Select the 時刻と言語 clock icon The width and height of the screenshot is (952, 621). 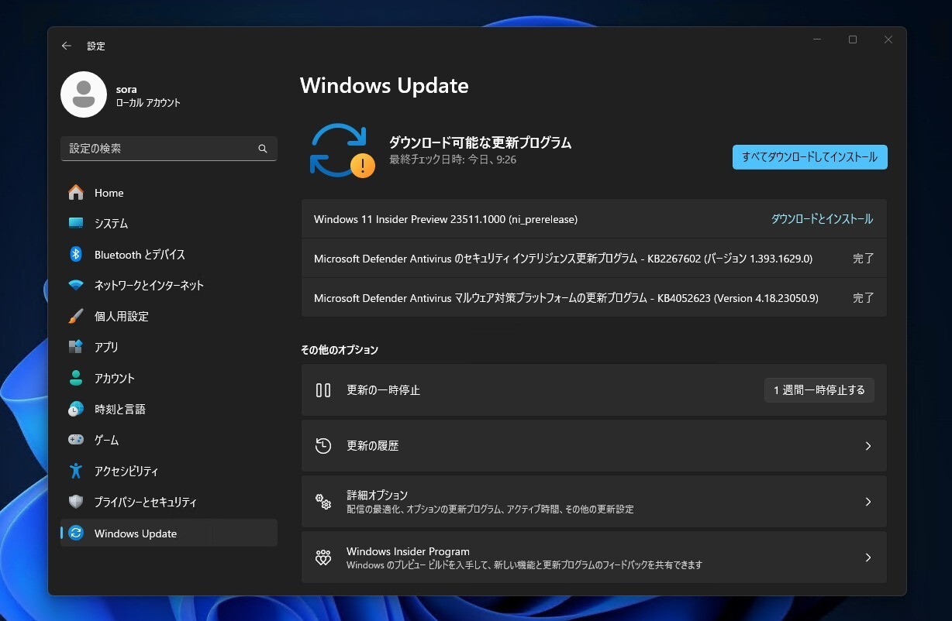pyautogui.click(x=75, y=409)
